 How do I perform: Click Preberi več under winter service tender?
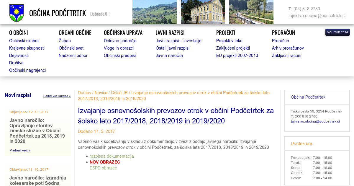pyautogui.click(x=20, y=150)
